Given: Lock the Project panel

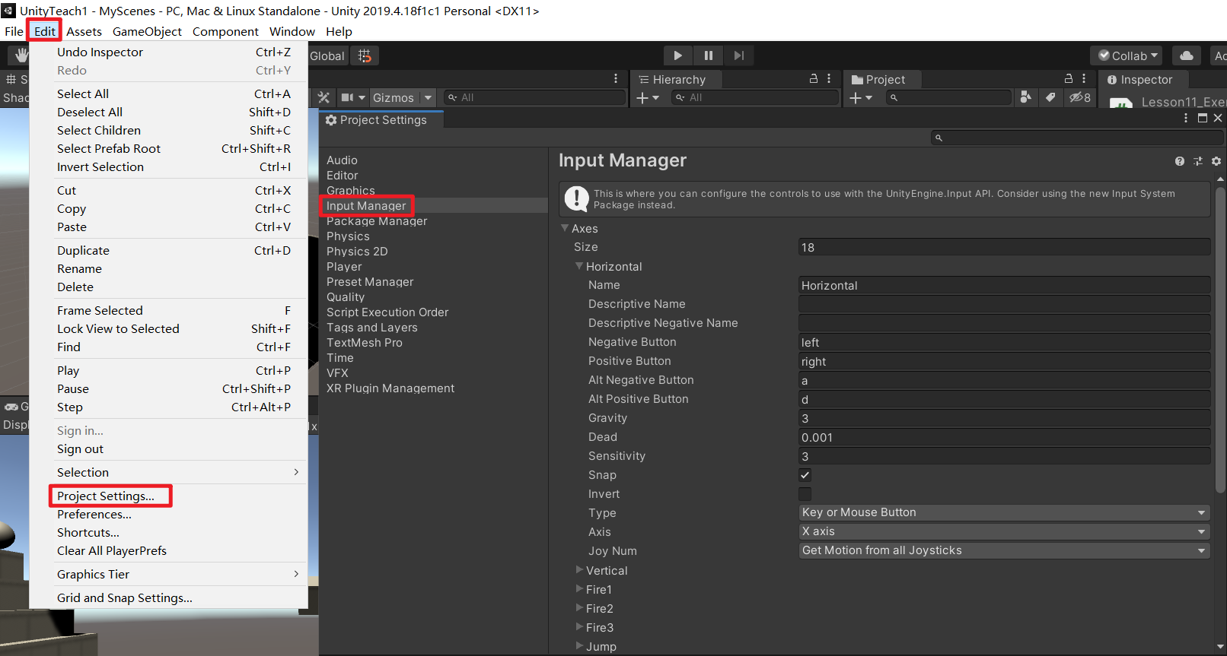Looking at the screenshot, I should coord(1069,78).
